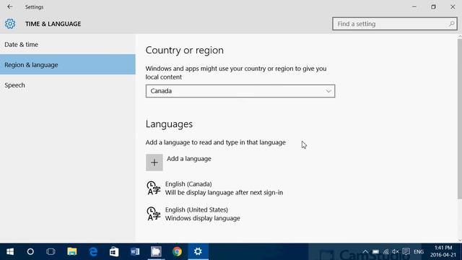Click the Time & Language gear icon
Image resolution: width=462 pixels, height=260 pixels.
tap(10, 24)
